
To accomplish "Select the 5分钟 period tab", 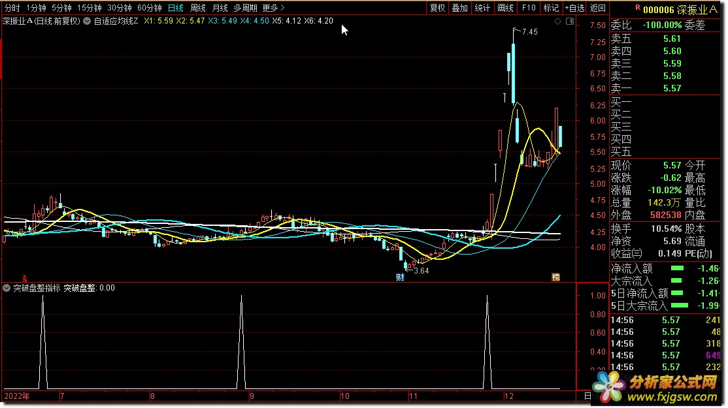I will [x=61, y=8].
